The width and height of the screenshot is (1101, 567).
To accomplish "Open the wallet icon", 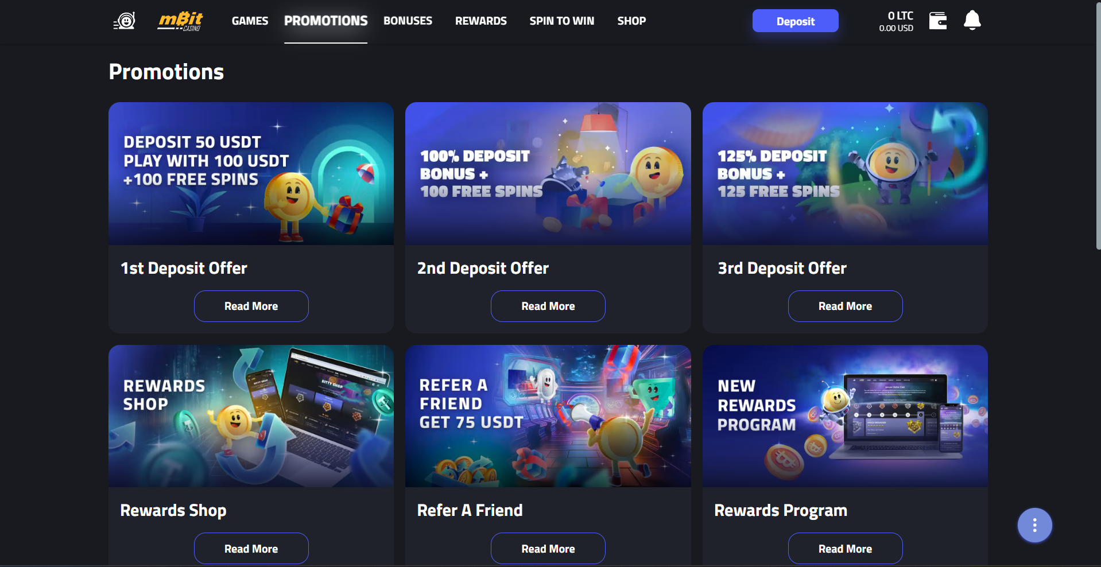I will click(938, 21).
